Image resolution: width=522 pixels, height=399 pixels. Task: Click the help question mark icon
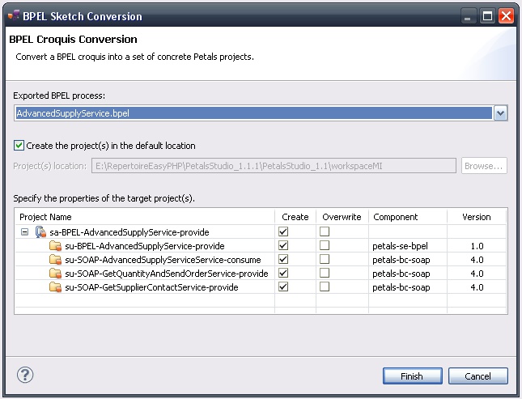click(24, 376)
